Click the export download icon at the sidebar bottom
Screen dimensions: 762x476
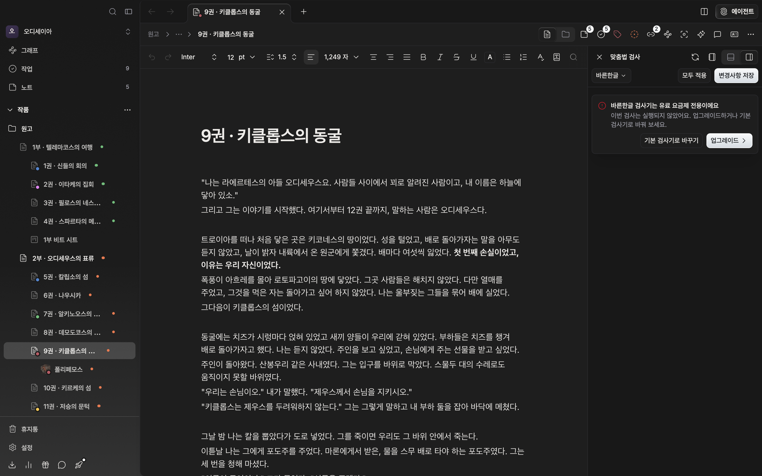[12, 465]
